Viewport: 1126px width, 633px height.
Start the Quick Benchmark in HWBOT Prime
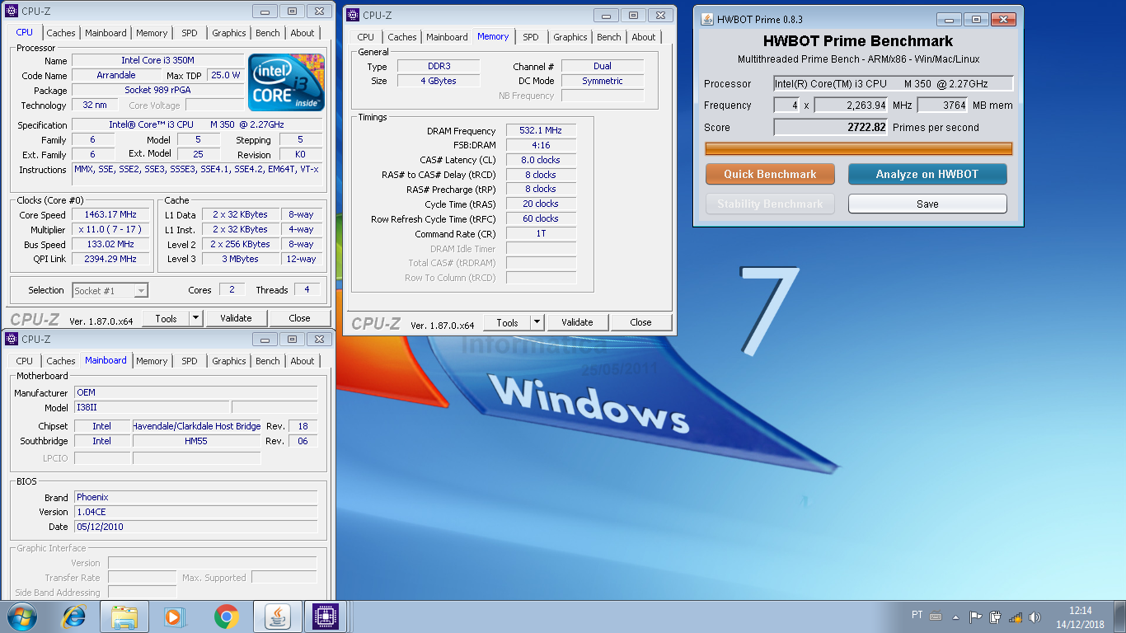770,174
